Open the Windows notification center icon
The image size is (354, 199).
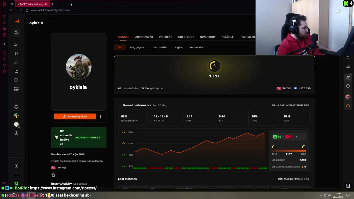click(348, 195)
